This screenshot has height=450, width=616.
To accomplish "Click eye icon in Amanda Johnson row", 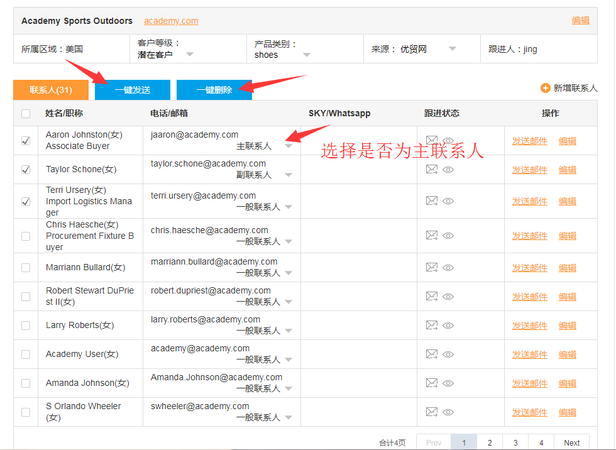I will [448, 383].
